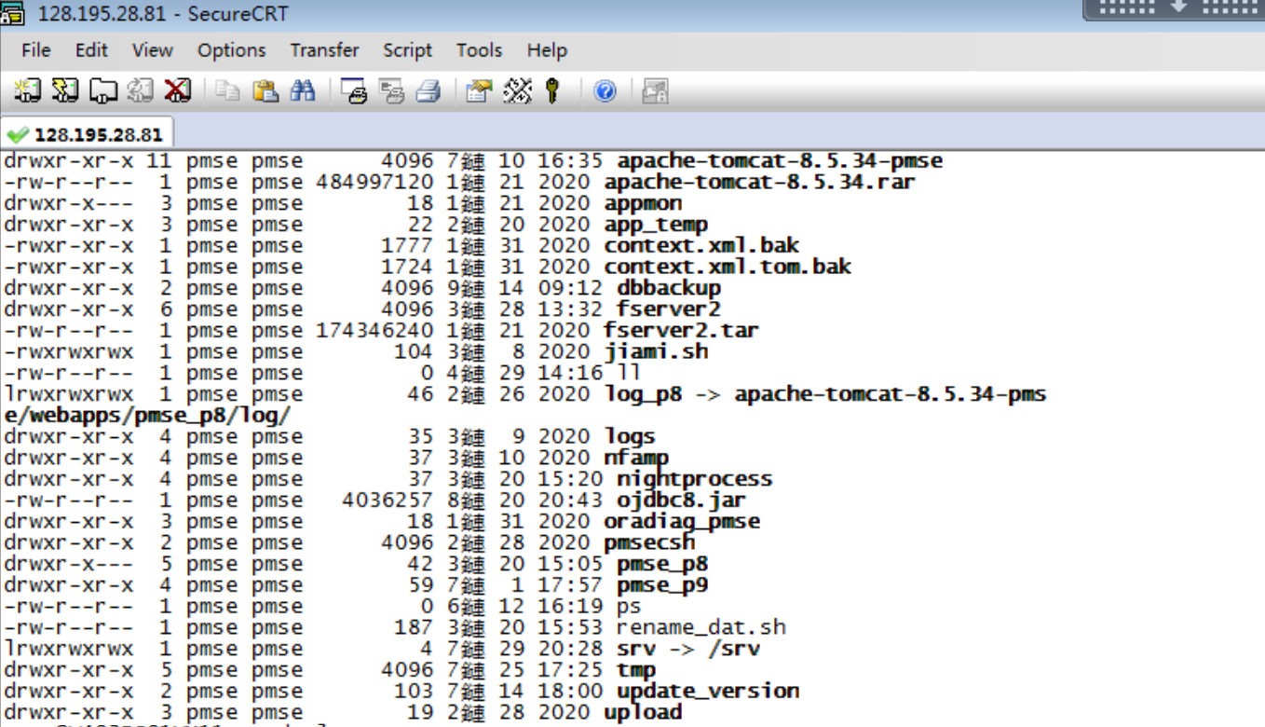Click the nfamp directory name

(636, 458)
